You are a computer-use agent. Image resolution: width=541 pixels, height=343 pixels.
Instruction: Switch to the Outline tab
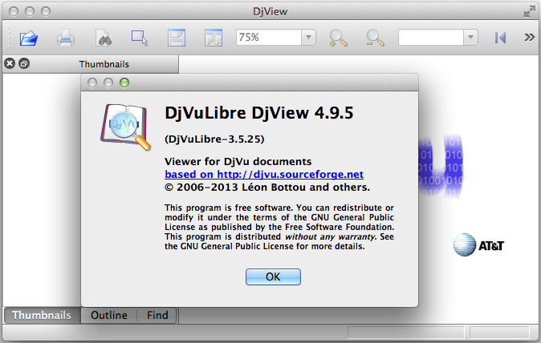[x=109, y=315]
